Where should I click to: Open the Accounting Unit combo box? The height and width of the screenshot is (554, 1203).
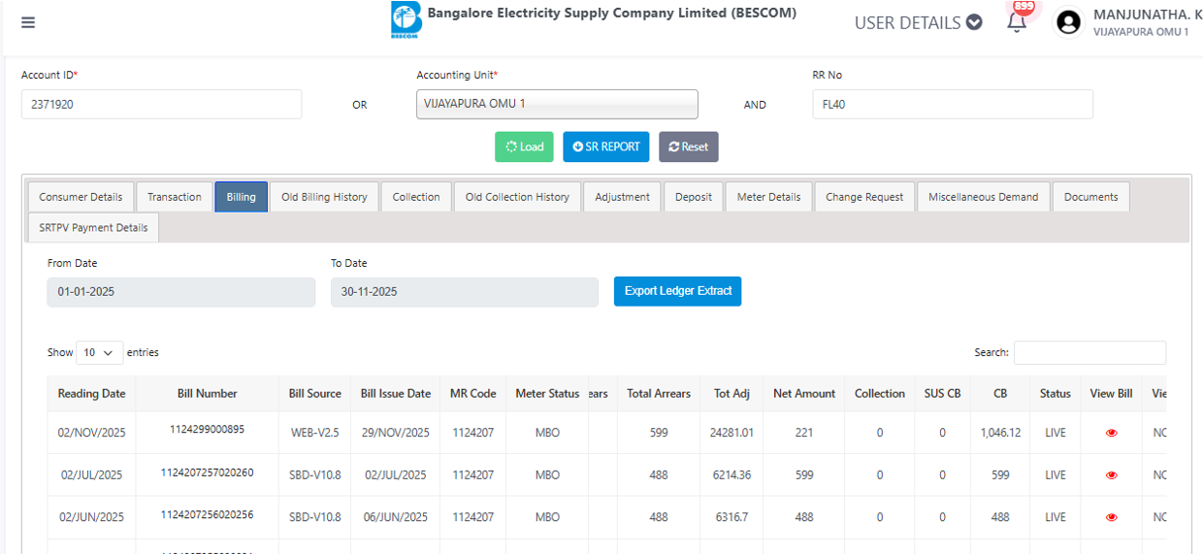[x=557, y=104]
